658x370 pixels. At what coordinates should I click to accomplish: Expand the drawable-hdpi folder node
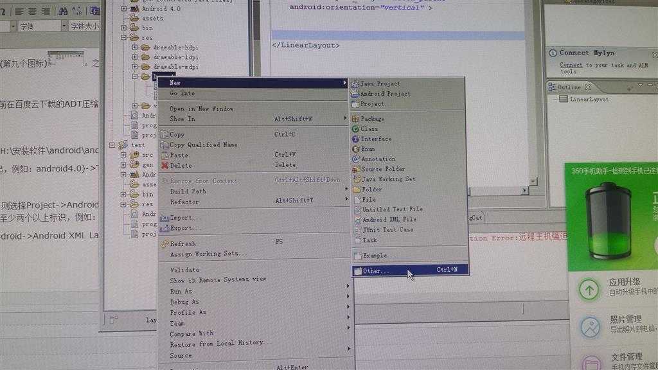click(135, 47)
